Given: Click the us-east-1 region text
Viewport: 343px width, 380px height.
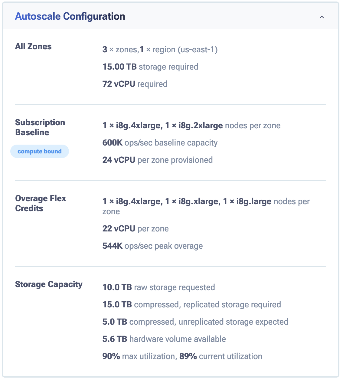Looking at the screenshot, I should (x=198, y=50).
